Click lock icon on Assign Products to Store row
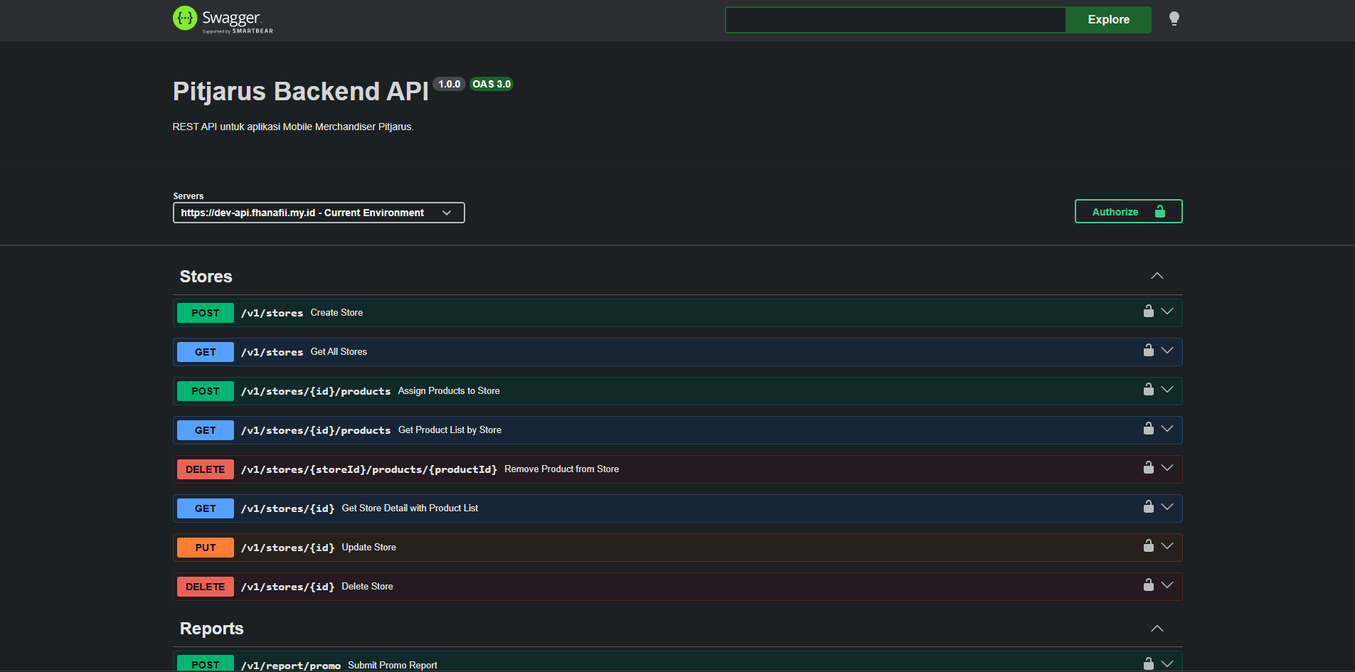This screenshot has width=1355, height=672. 1148,389
